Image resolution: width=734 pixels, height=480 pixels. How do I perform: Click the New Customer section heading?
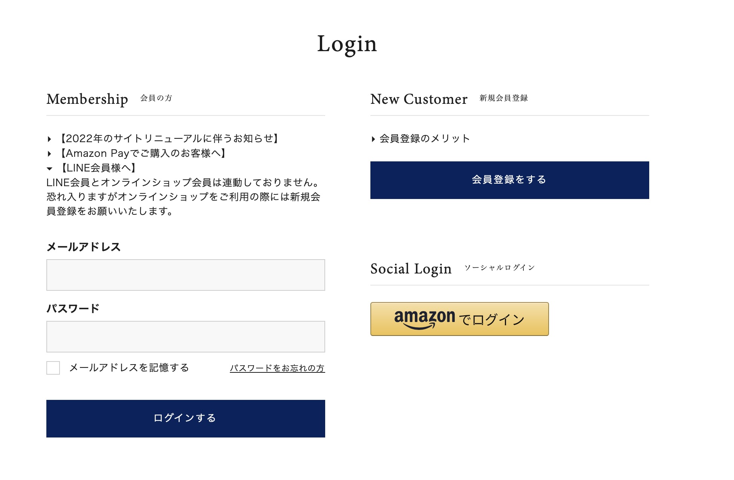tap(419, 99)
